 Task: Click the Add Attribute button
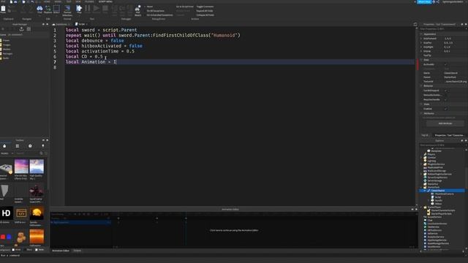[445, 123]
